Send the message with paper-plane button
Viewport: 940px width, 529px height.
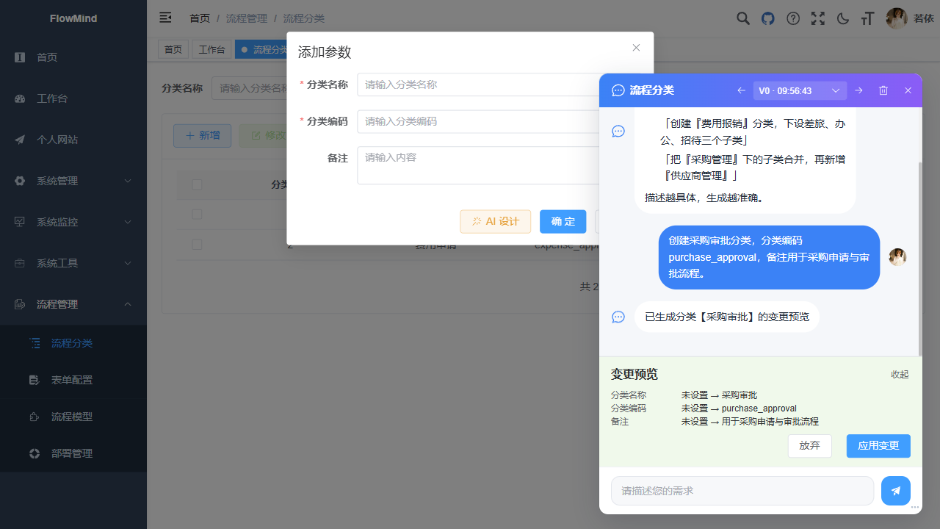[896, 491]
